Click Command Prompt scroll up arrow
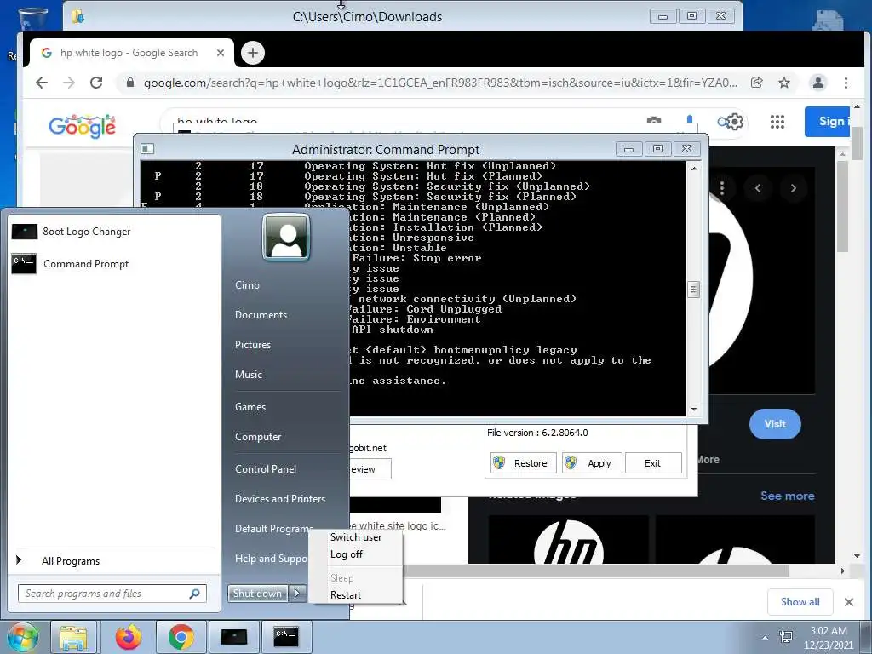The width and height of the screenshot is (872, 654). coord(693,168)
